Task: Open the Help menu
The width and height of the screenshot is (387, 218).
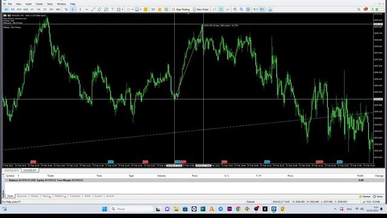Action: point(73,4)
